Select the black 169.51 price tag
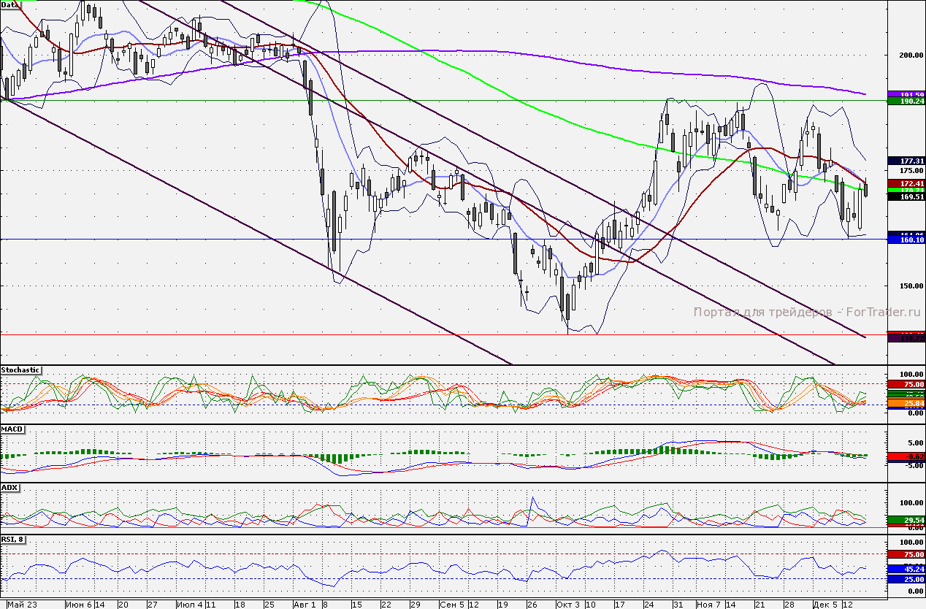 [x=906, y=197]
